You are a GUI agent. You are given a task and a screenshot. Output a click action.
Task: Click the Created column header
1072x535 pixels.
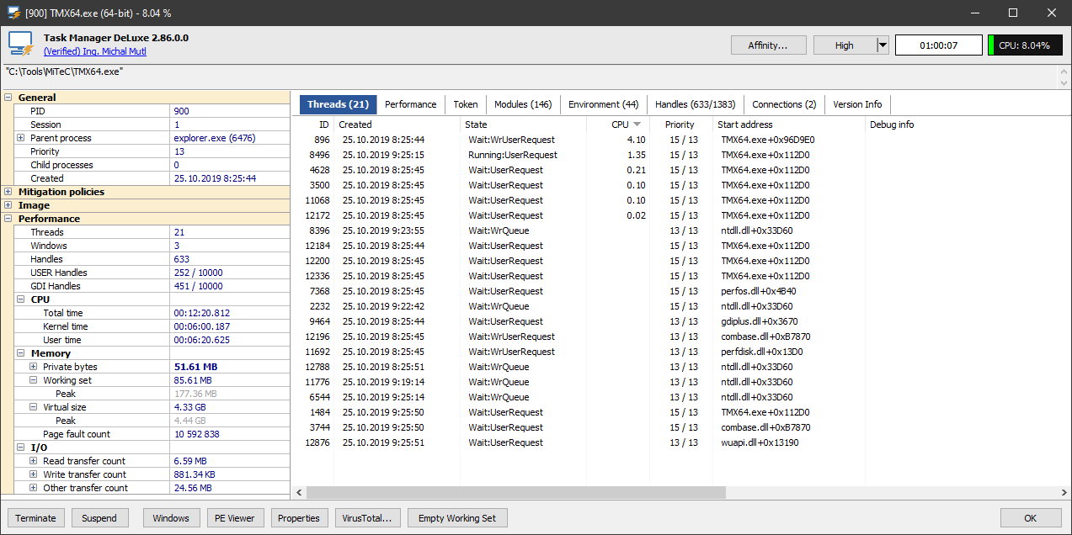pyautogui.click(x=397, y=124)
